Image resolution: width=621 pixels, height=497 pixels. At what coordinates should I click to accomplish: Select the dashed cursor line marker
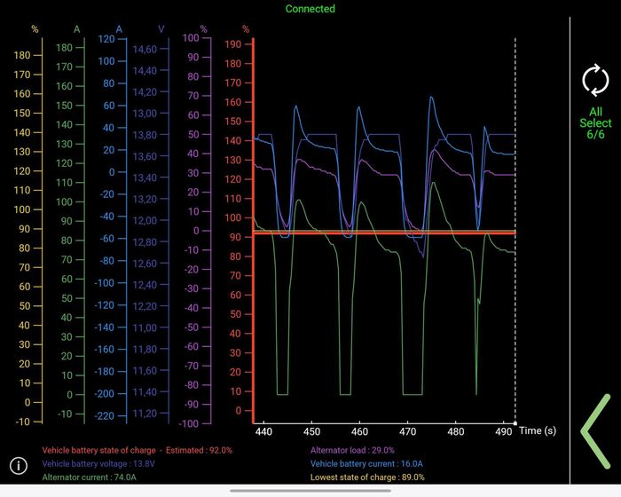coord(515,230)
